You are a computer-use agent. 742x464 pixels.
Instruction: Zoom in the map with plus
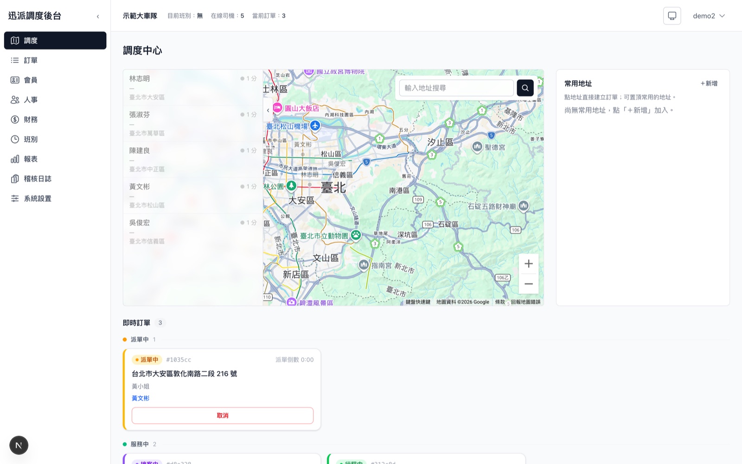pyautogui.click(x=529, y=263)
